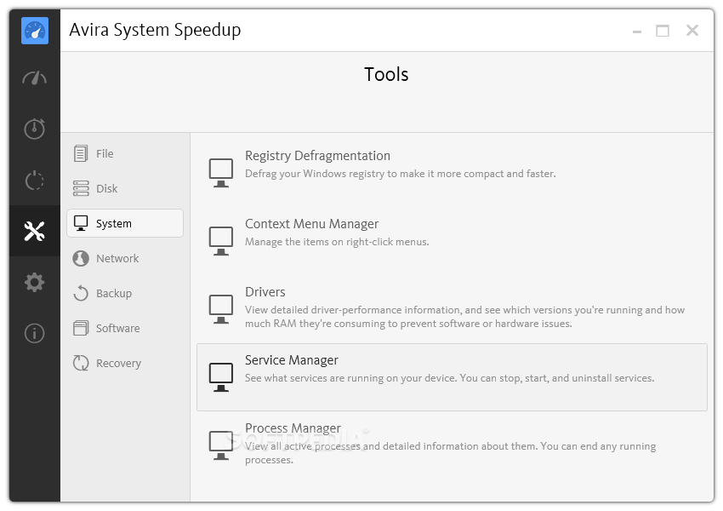Switch to the Recovery category
The height and width of the screenshot is (511, 723).
118,364
